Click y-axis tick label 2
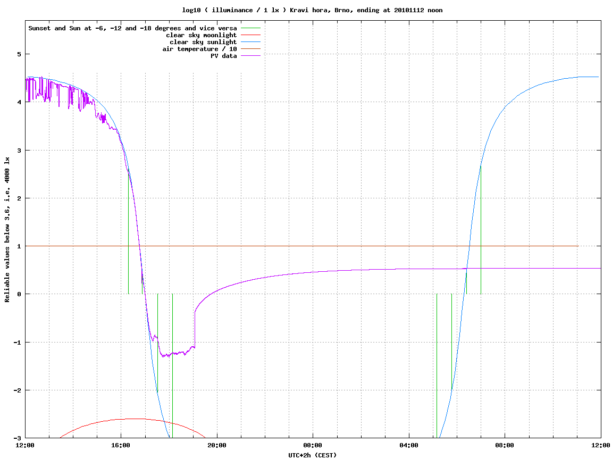This screenshot has width=612, height=459. coord(19,198)
